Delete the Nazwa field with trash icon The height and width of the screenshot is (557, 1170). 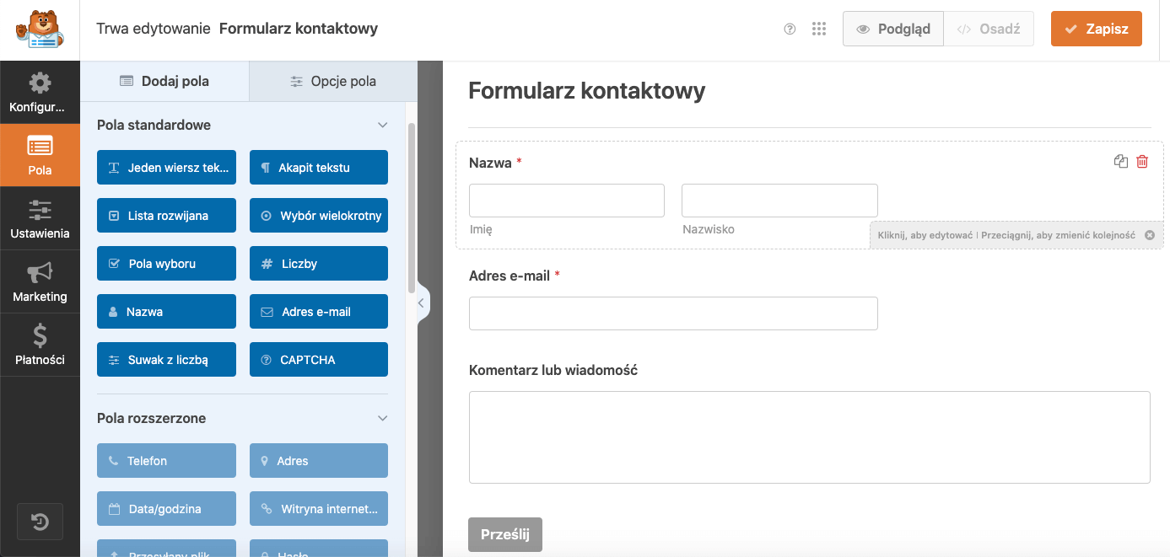click(x=1144, y=162)
